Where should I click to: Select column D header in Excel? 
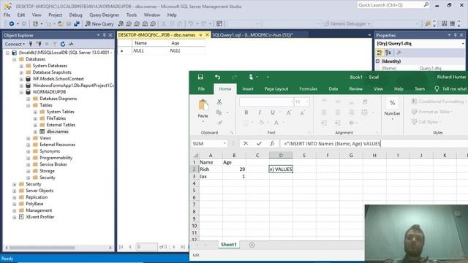click(x=281, y=156)
